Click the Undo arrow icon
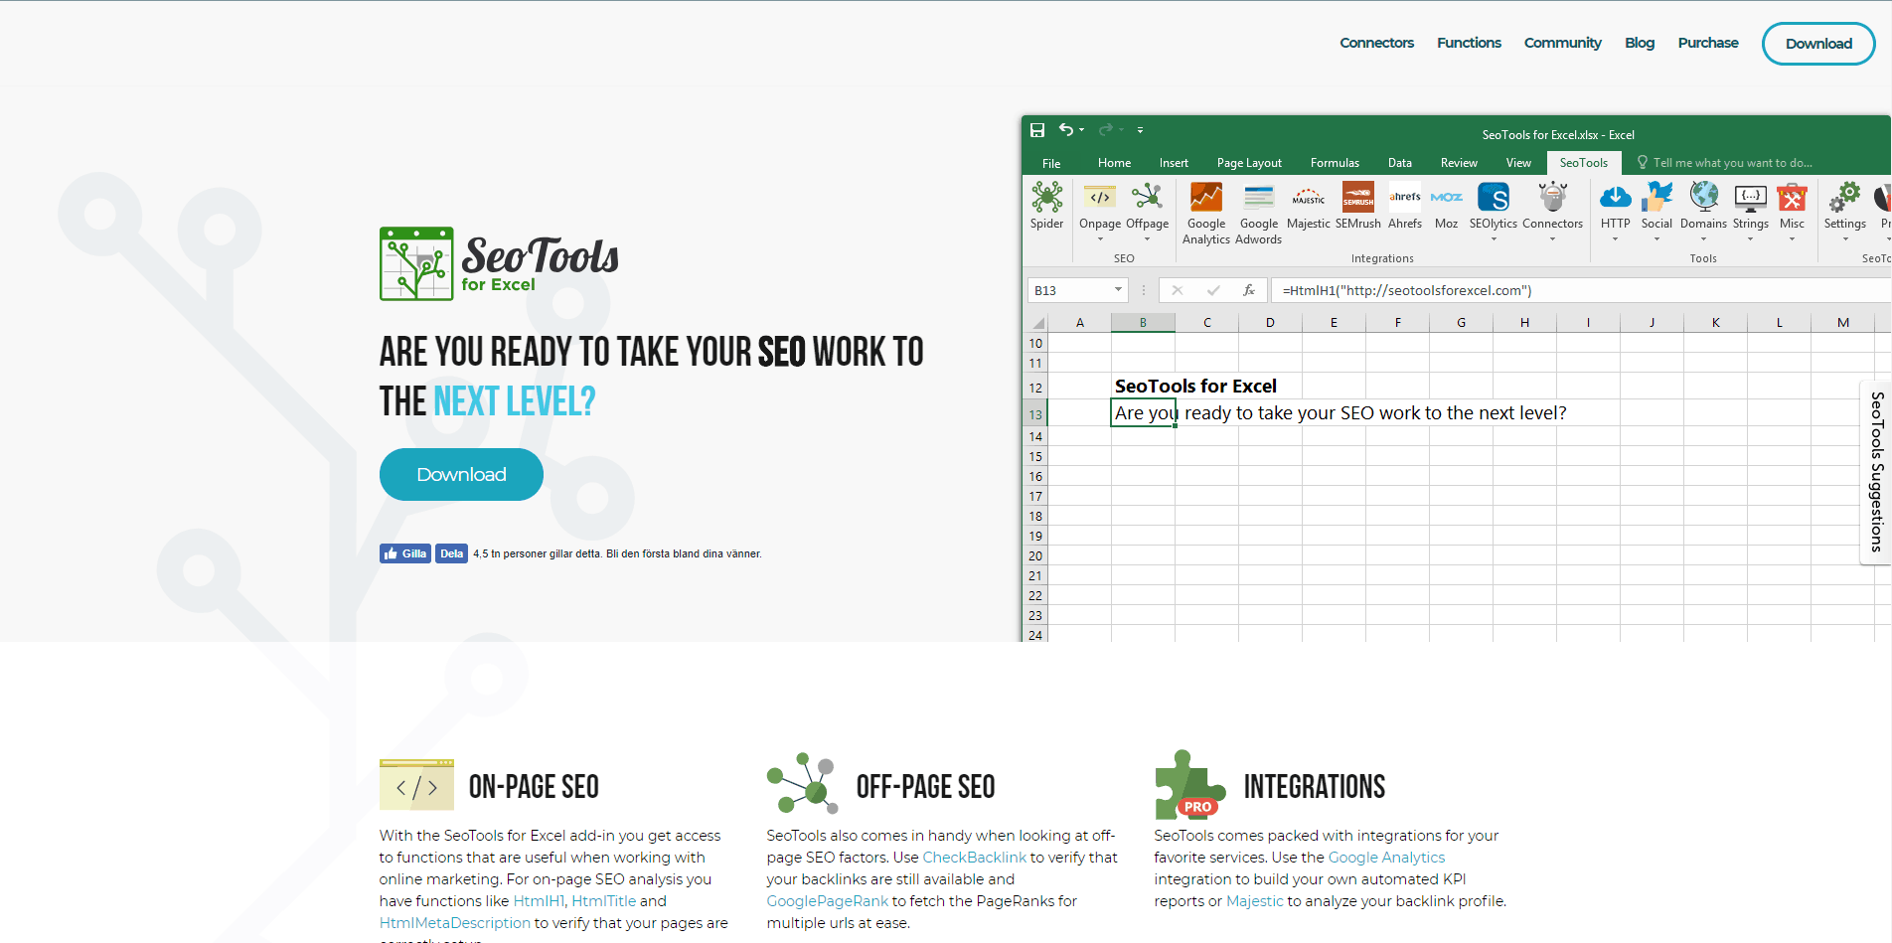Screen dimensions: 1892x943 [x=1065, y=130]
